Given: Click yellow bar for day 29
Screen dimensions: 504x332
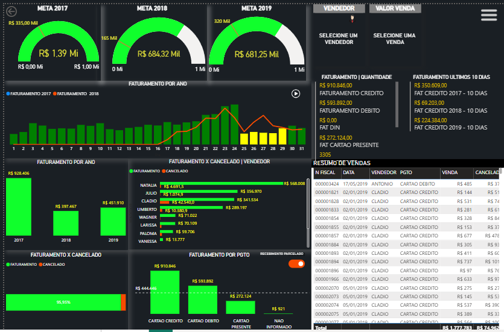Looking at the screenshot, I should click(x=282, y=136).
